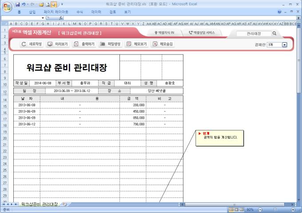
Task: Click the 메모보기 button
Action: tap(137, 44)
